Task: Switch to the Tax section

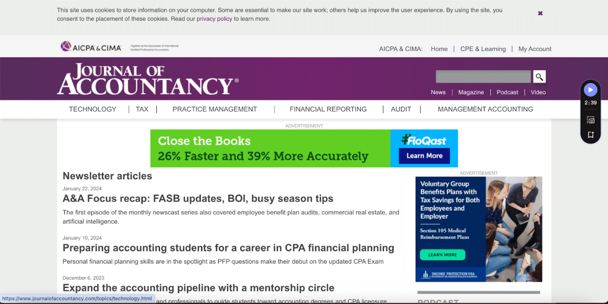Action: (142, 109)
